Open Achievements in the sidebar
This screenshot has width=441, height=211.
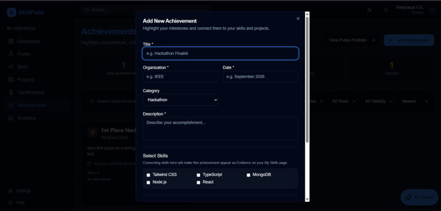click(x=37, y=105)
